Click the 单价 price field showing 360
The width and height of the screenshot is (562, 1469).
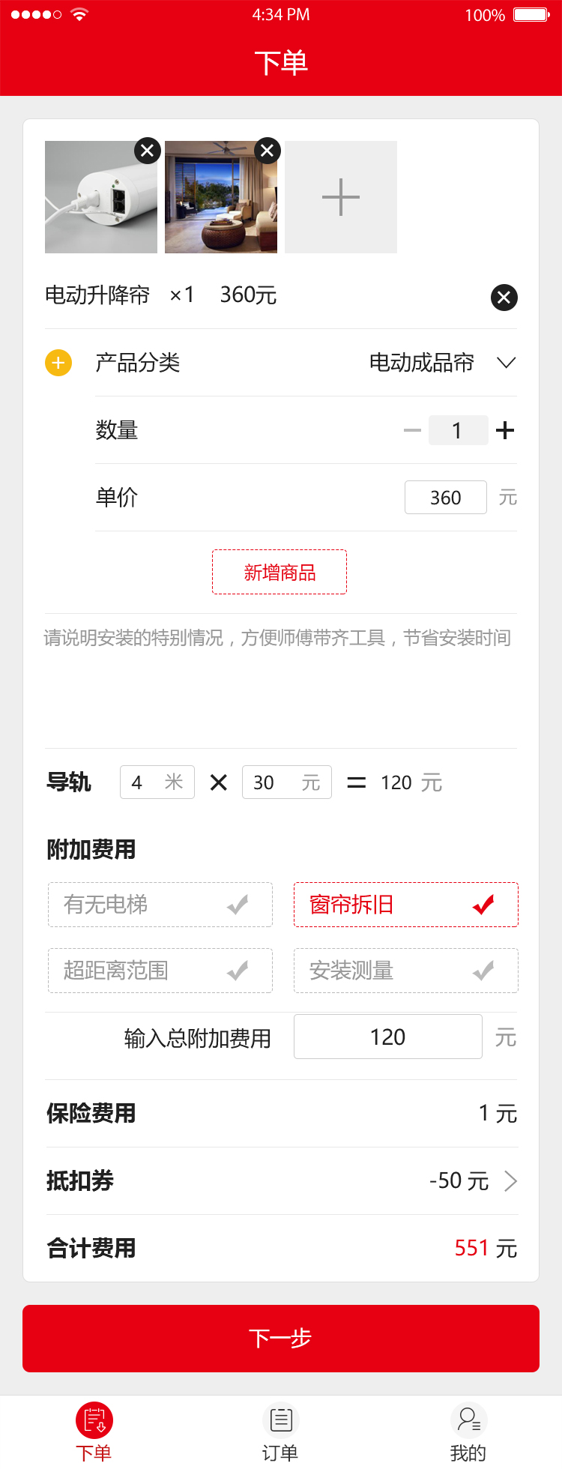click(446, 498)
